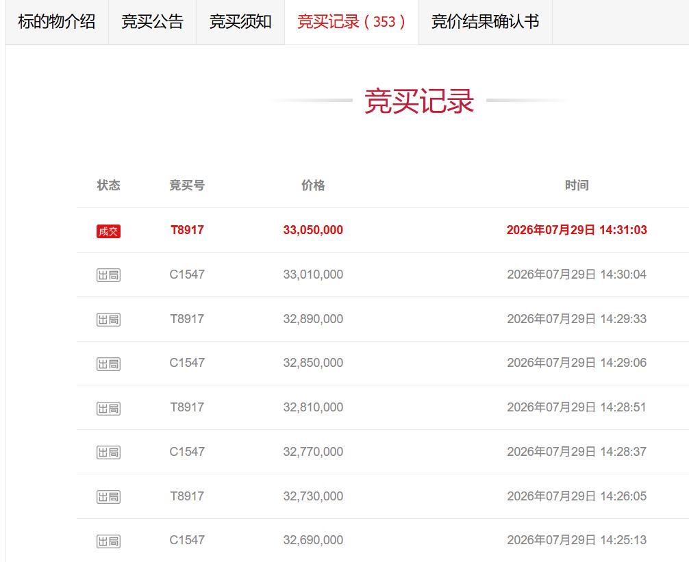Click the 出局 badge in the 33,010,000 row

(108, 275)
